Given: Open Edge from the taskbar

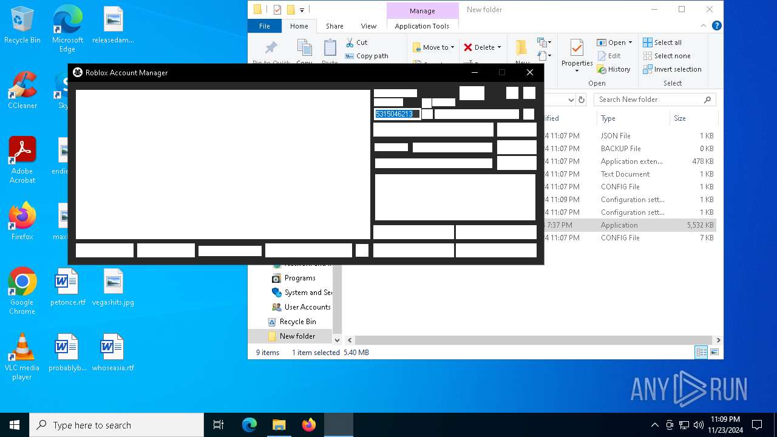Looking at the screenshot, I should pyautogui.click(x=249, y=425).
